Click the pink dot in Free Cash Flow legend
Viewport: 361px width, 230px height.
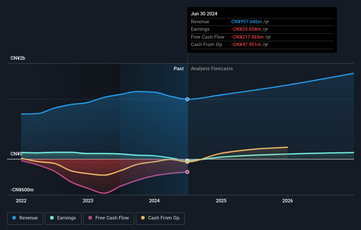[x=90, y=218]
